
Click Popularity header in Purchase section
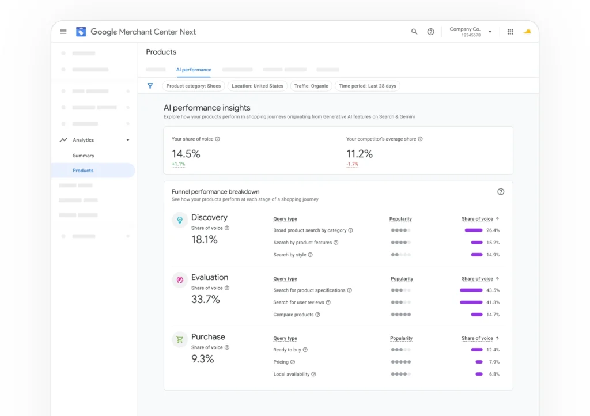401,338
